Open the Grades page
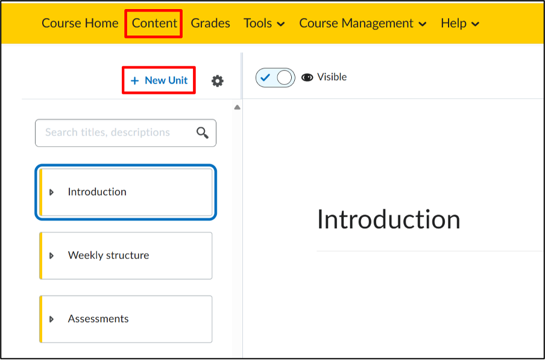Viewport: 545px width, 360px height. click(x=210, y=23)
